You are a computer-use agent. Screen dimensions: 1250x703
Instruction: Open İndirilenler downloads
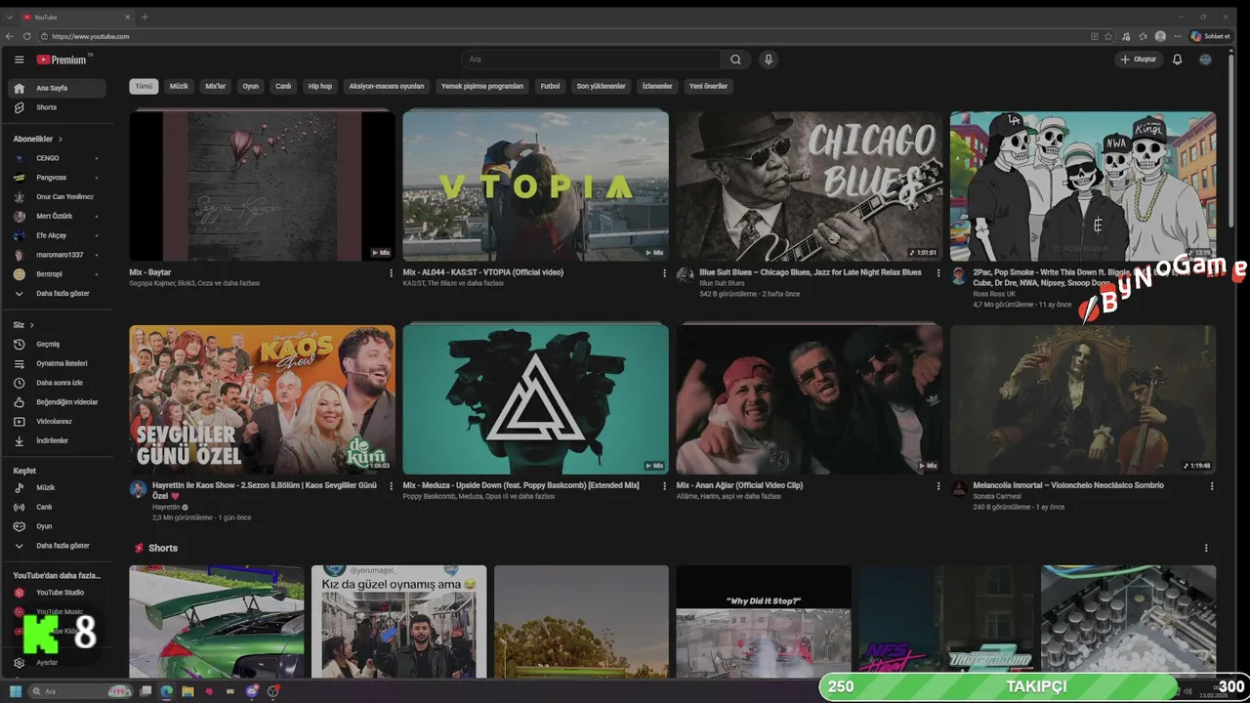point(57,441)
